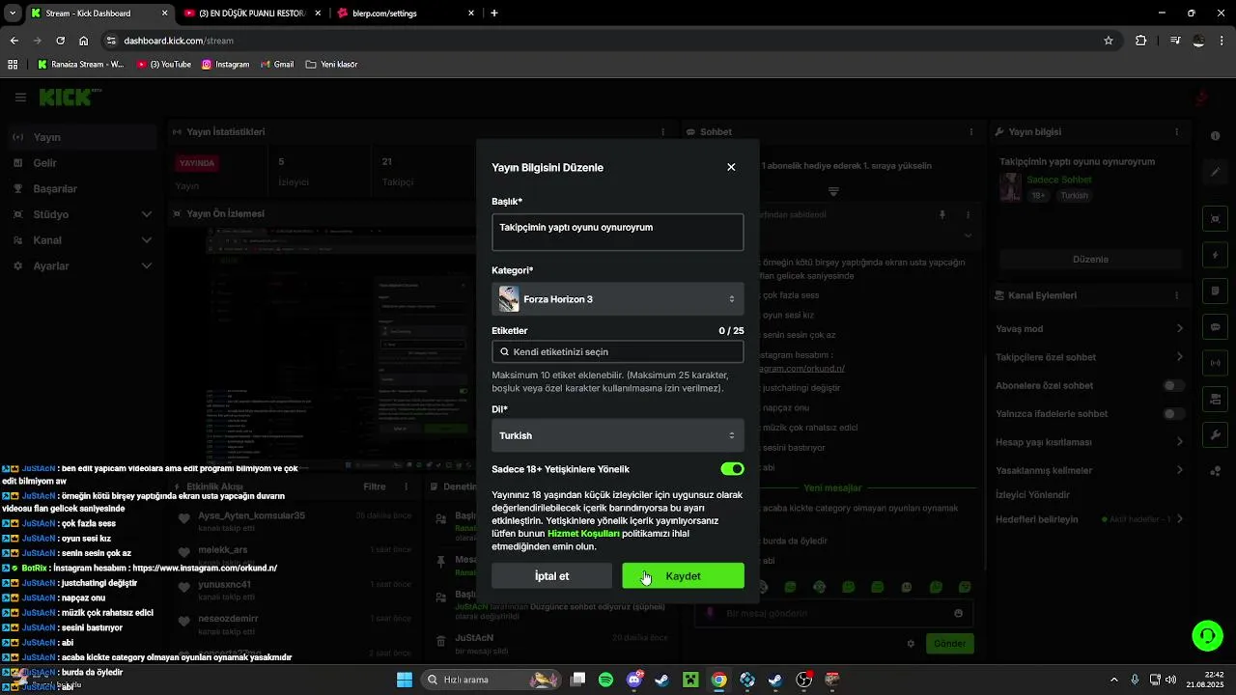
Task: Open the Filtre option in Etkinlik Akışı
Action: coord(375,487)
